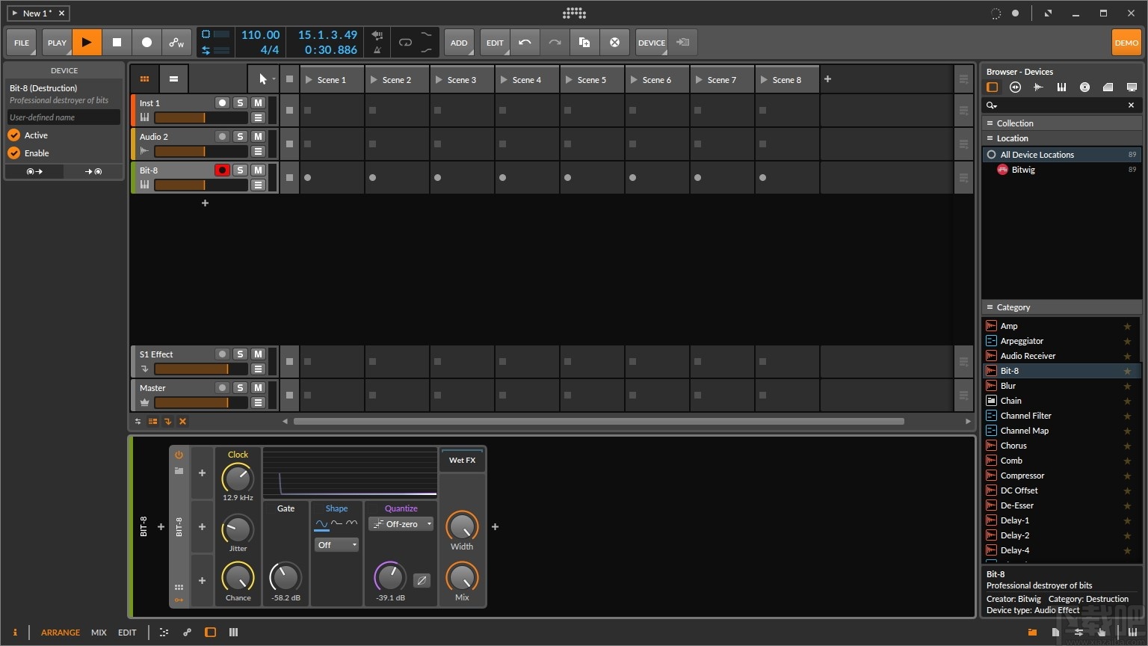Uncheck the Enable device option
The width and height of the screenshot is (1148, 646).
click(x=14, y=153)
